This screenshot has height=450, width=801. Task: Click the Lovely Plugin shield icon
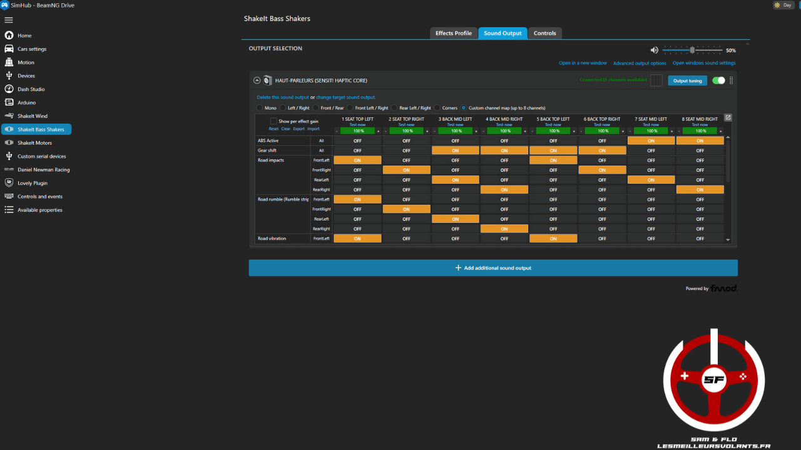(9, 183)
